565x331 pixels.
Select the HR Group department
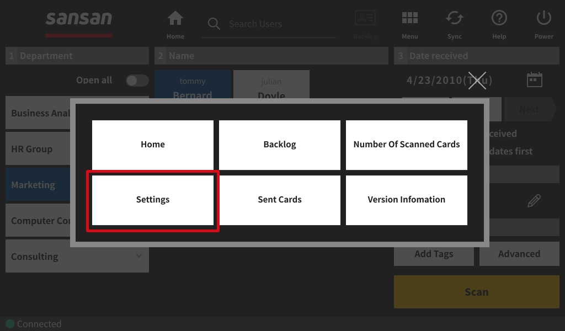tap(38, 149)
